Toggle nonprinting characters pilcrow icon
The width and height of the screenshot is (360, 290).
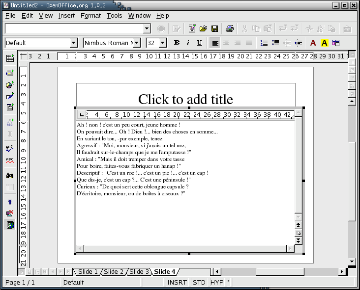click(10, 202)
